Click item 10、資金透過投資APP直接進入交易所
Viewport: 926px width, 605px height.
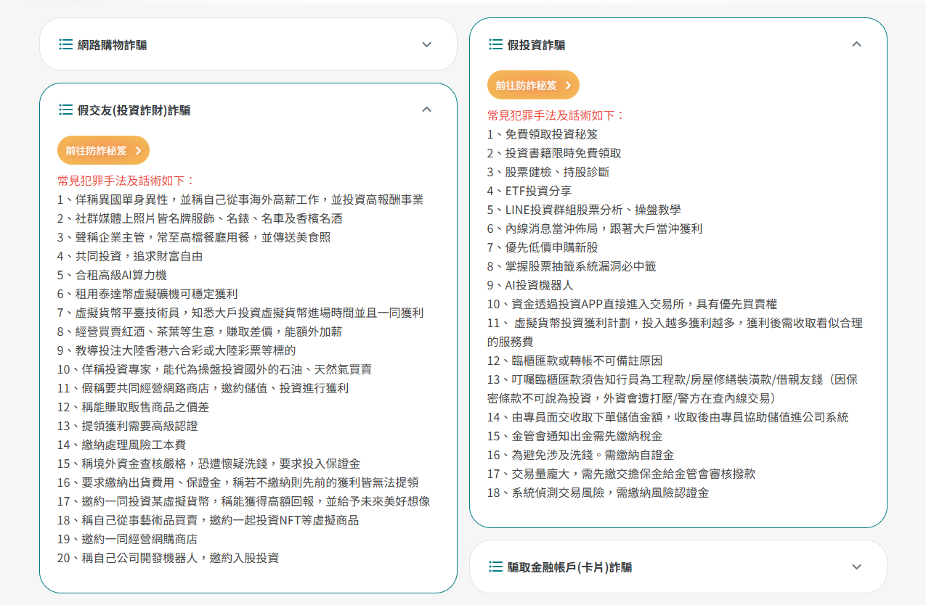(x=632, y=304)
